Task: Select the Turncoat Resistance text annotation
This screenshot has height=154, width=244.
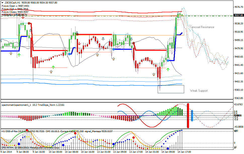Action: click(201, 27)
